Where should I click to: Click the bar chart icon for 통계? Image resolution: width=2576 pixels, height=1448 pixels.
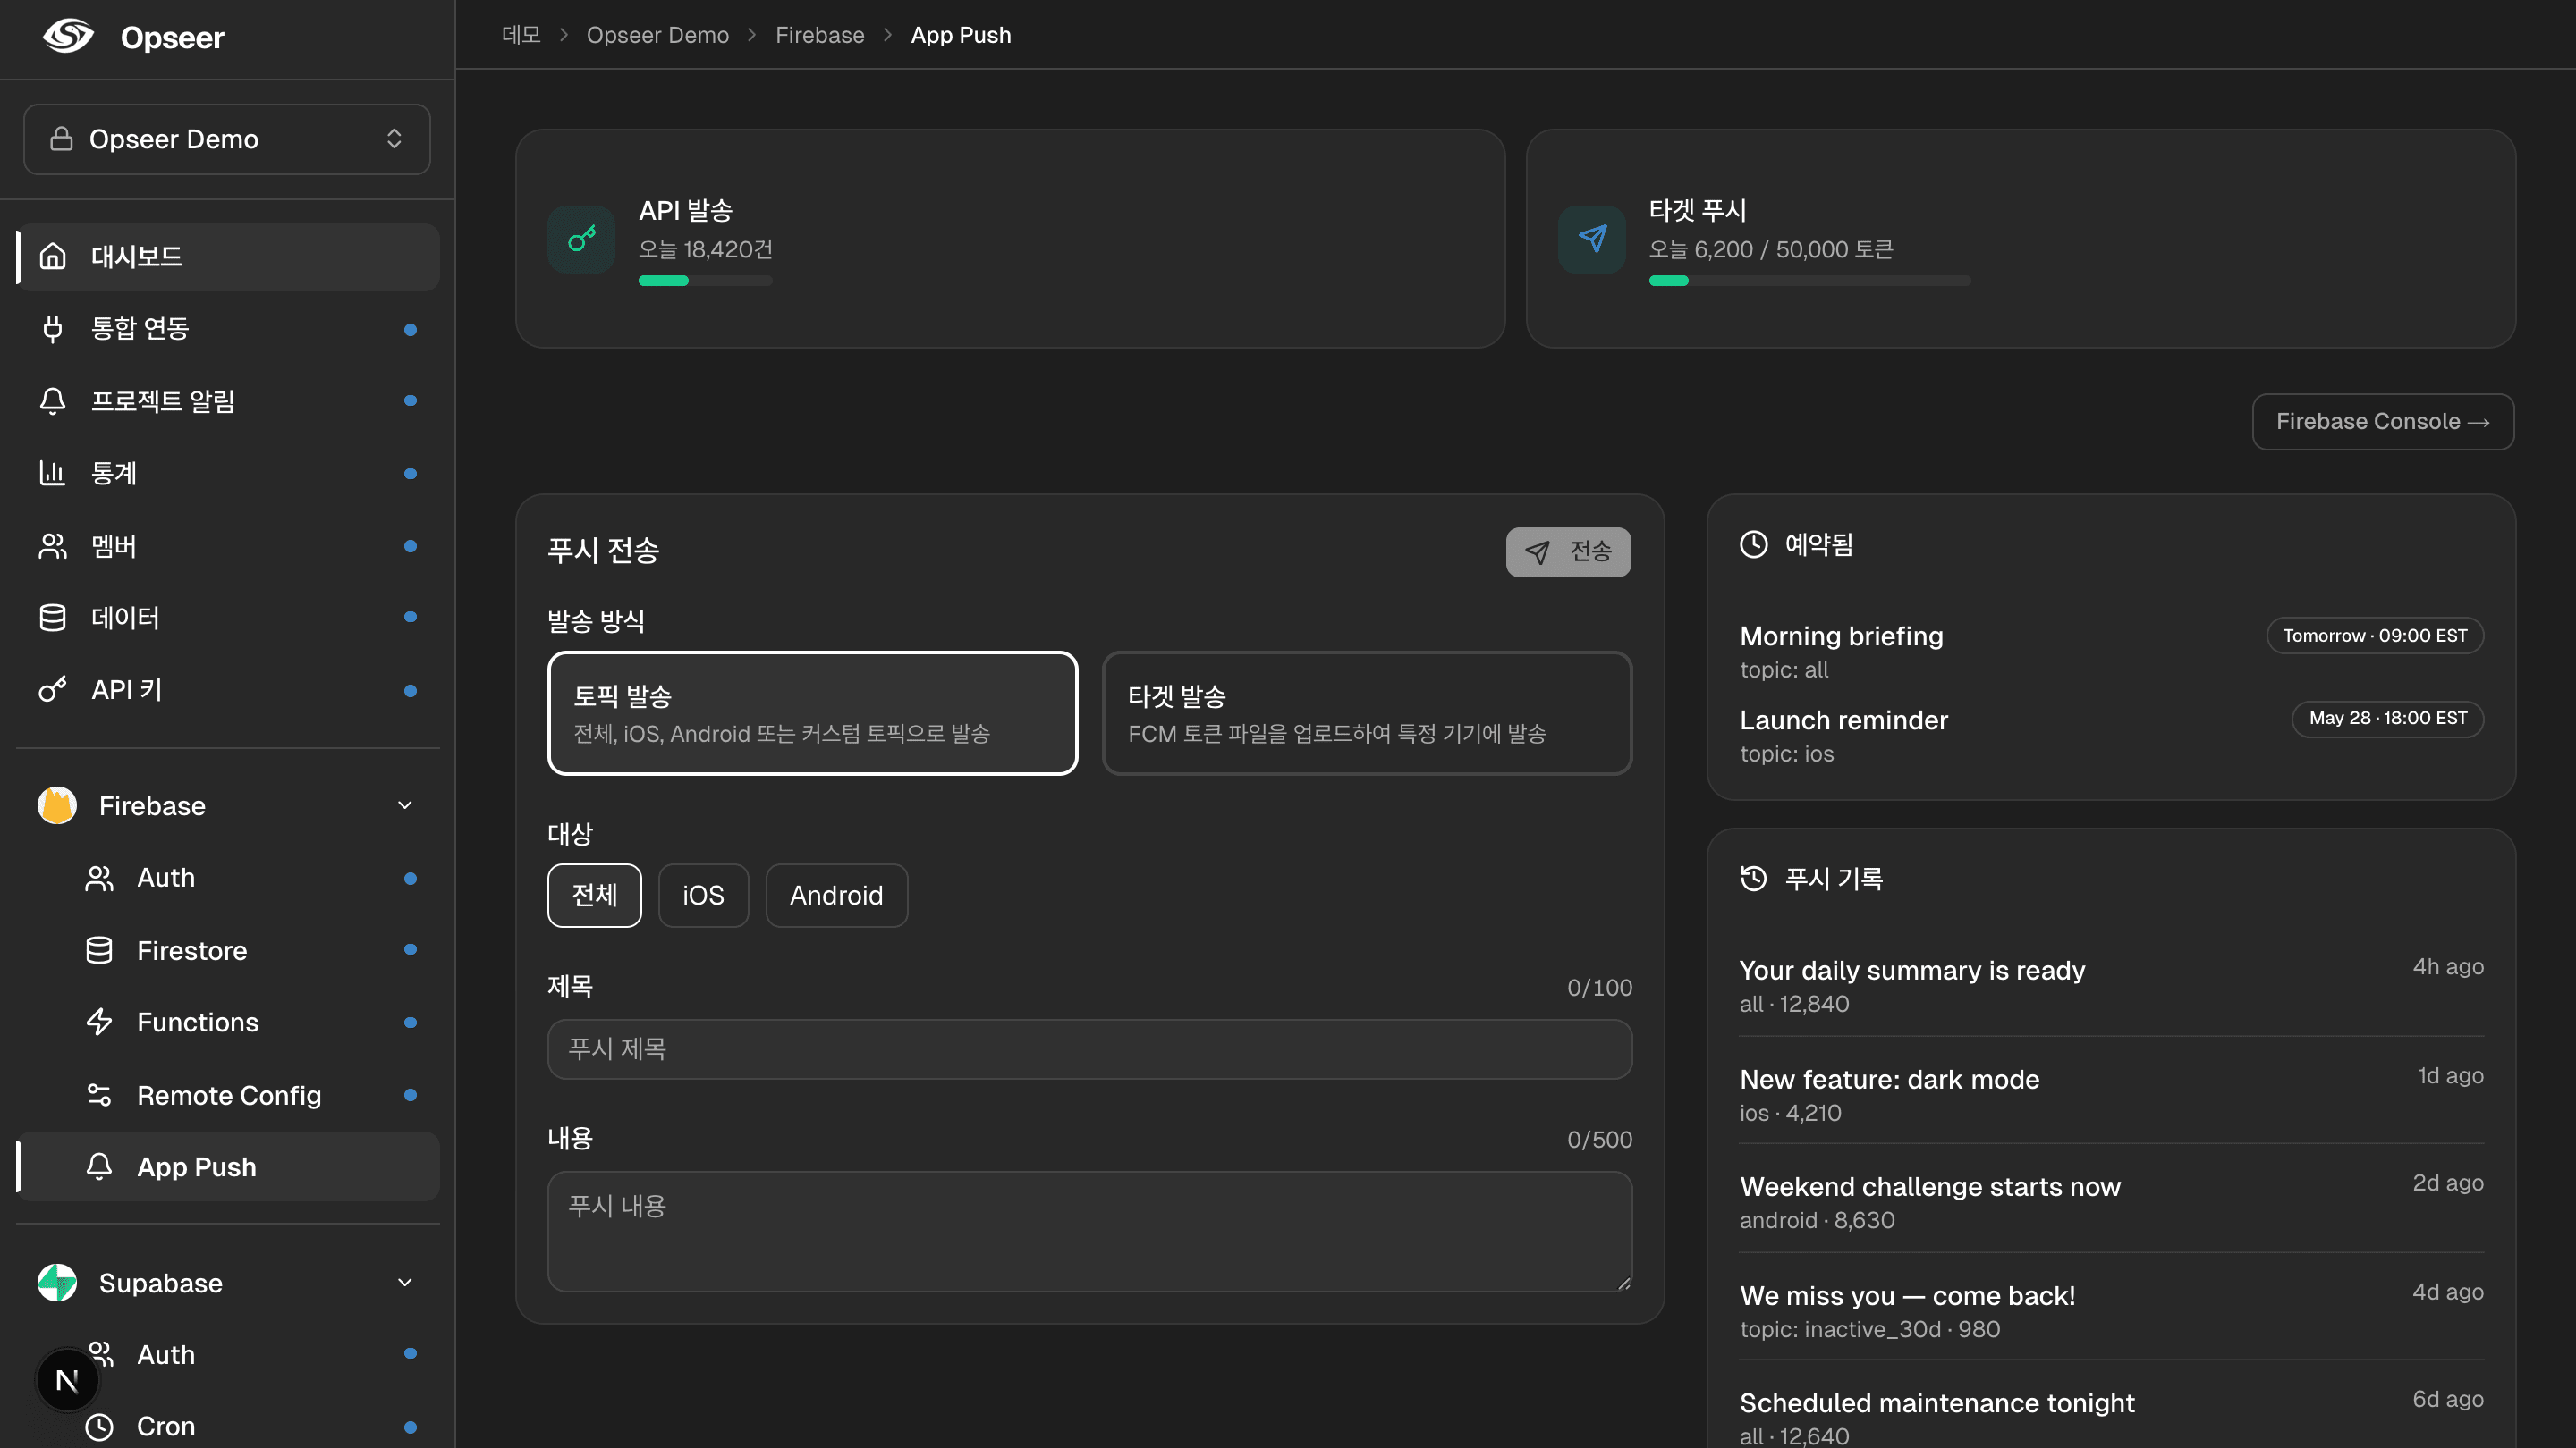(x=53, y=473)
